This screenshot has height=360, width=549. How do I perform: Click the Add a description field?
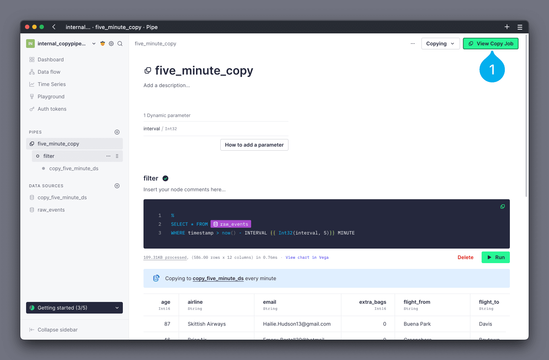(x=167, y=85)
